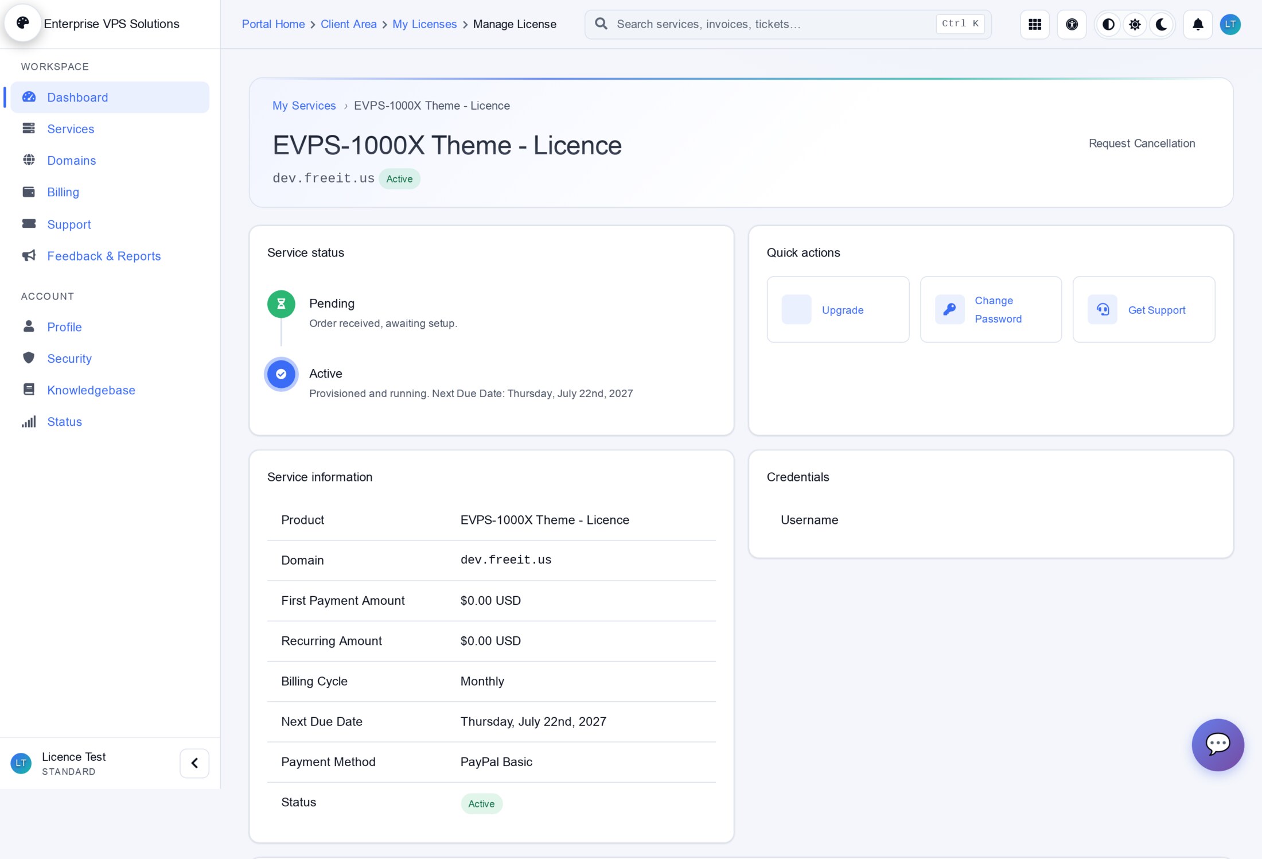Click the Recurring Amount $0.00 USD

pyautogui.click(x=490, y=640)
